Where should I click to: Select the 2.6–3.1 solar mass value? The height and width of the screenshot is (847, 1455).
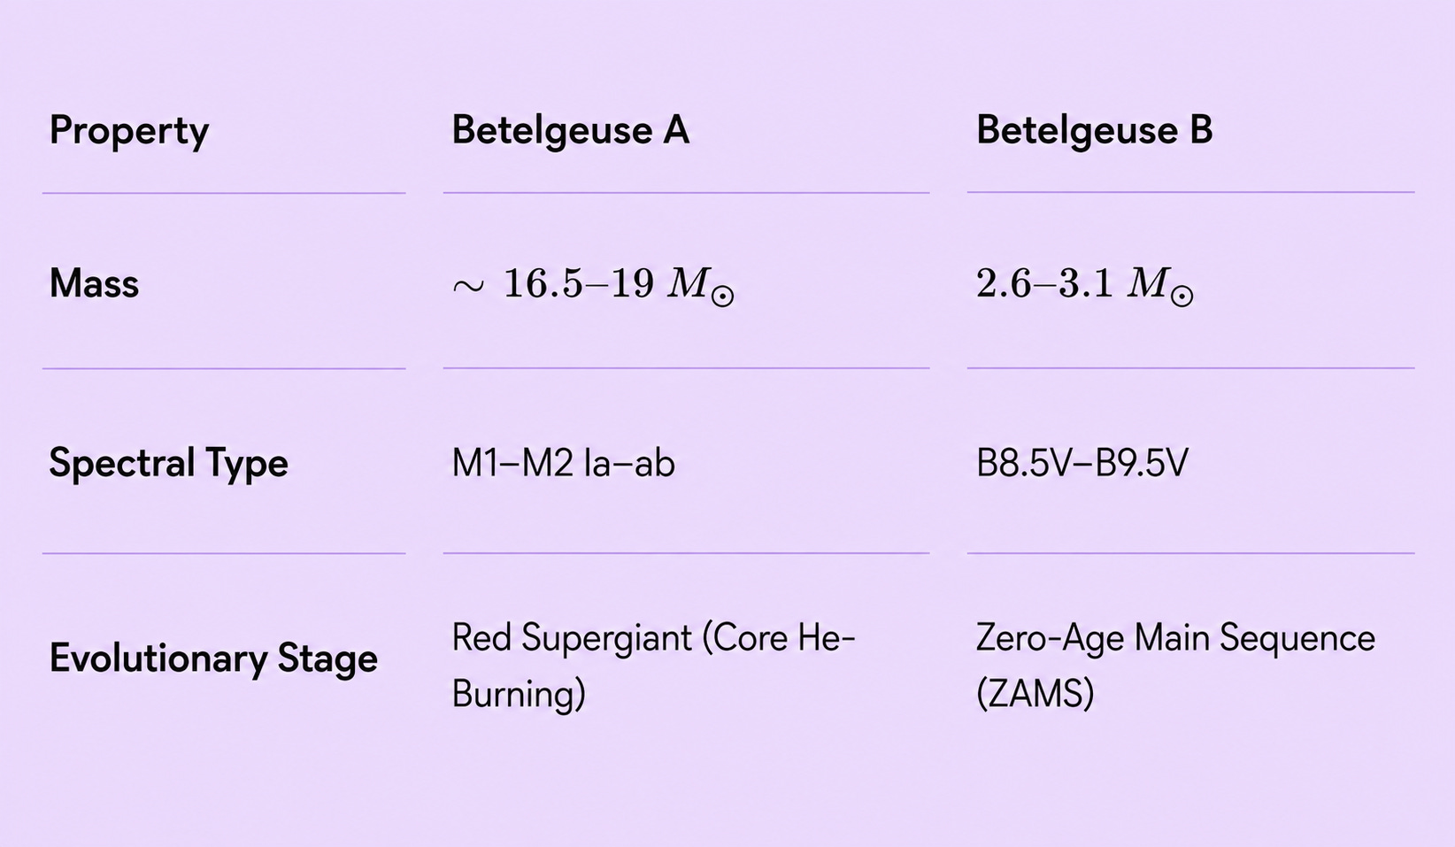tap(1085, 285)
